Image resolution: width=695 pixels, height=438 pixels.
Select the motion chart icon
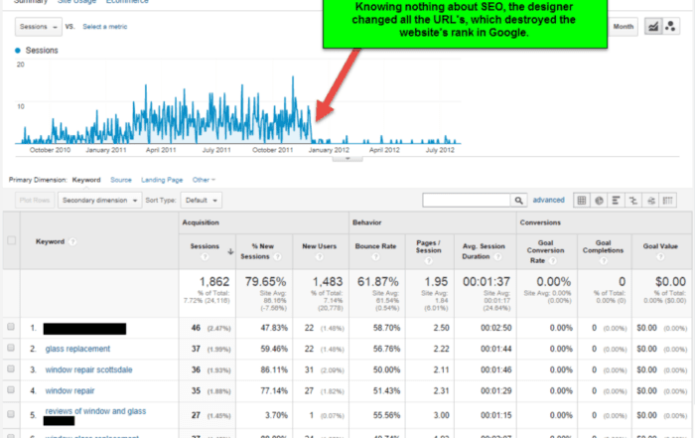pyautogui.click(x=673, y=26)
